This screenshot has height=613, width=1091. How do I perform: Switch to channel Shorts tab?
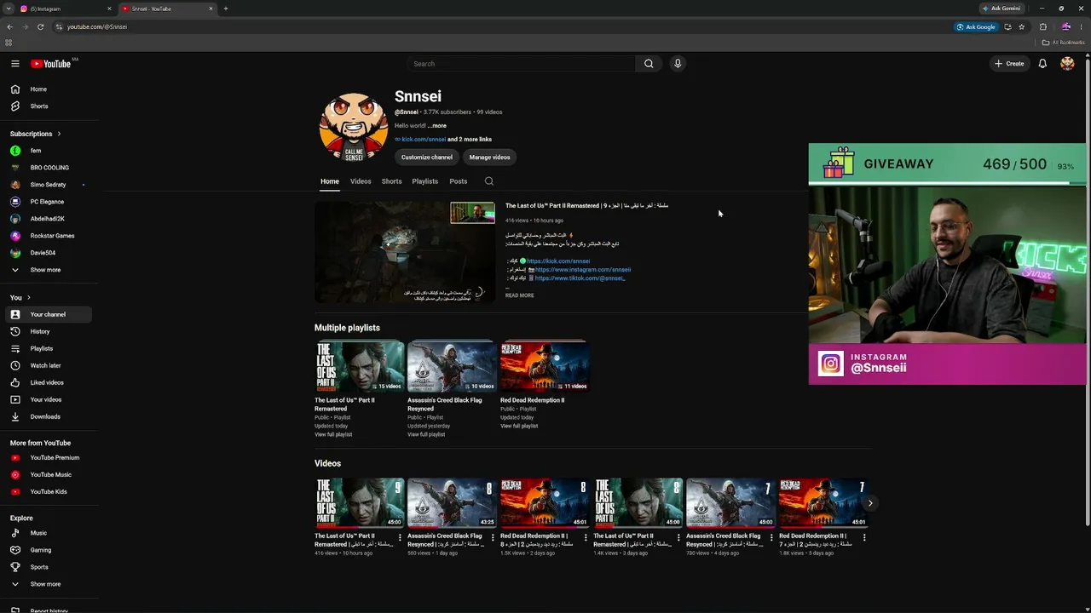[392, 181]
